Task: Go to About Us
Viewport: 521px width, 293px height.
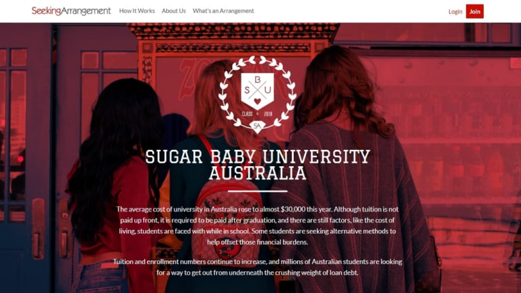Action: pos(174,11)
